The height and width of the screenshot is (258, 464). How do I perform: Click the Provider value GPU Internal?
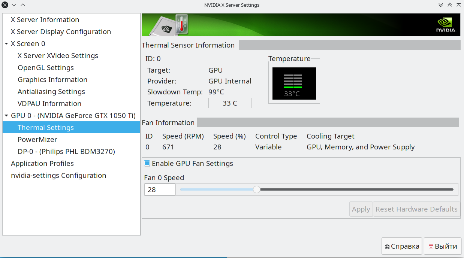pos(230,81)
